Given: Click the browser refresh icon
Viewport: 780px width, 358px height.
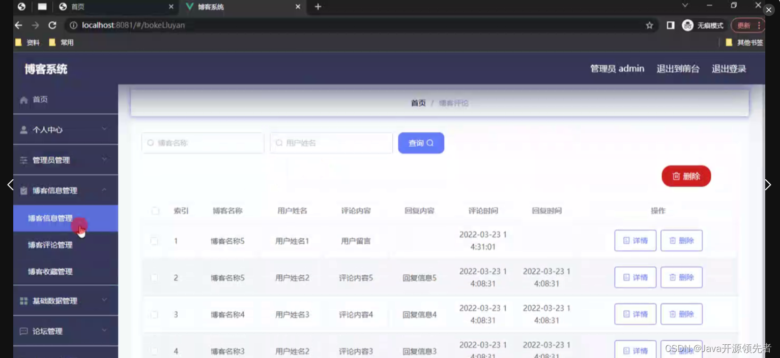Looking at the screenshot, I should (52, 25).
